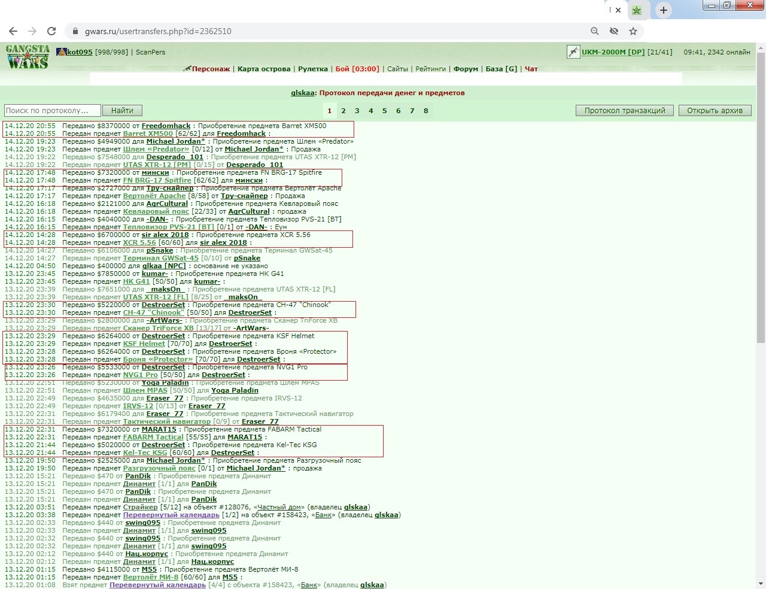The width and height of the screenshot is (766, 589).
Task: Open a new browser tab
Action: click(663, 10)
